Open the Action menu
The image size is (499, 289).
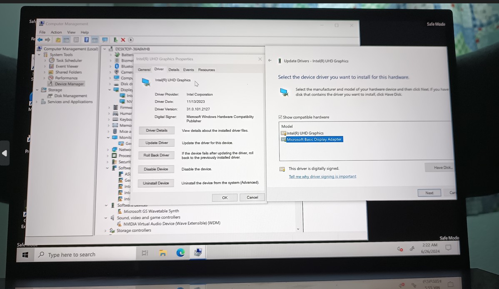click(56, 32)
